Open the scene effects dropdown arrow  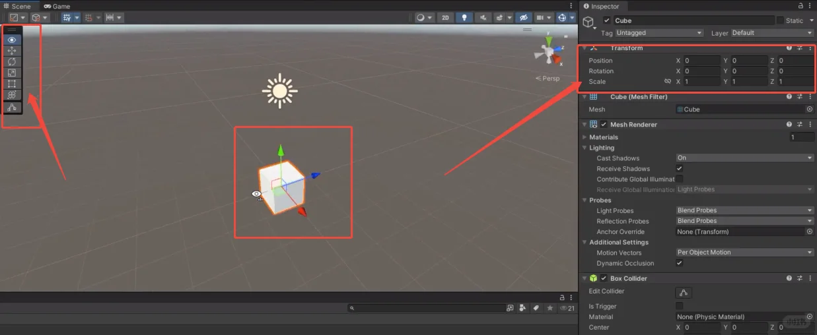(509, 18)
